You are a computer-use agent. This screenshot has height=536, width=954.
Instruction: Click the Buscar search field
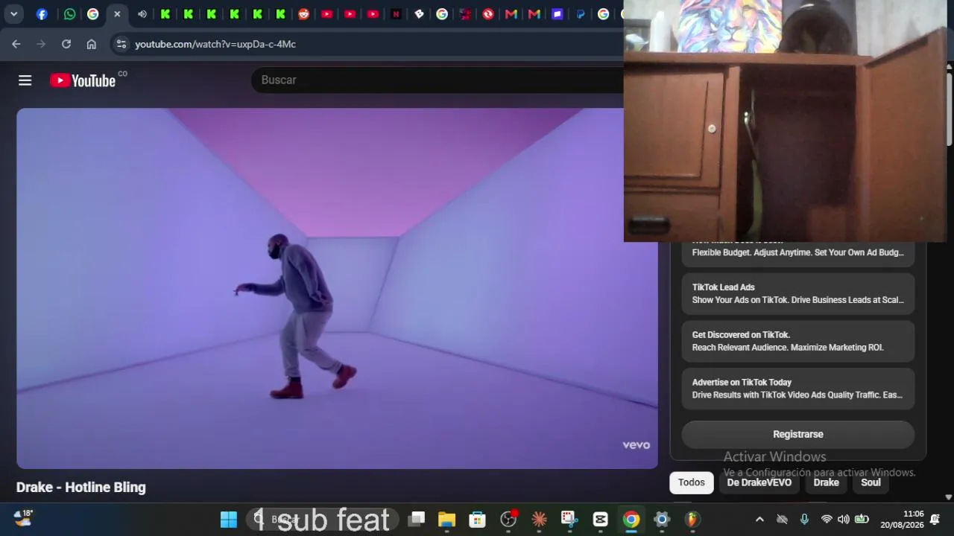point(437,80)
